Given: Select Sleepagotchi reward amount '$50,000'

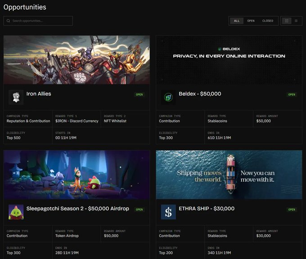Looking at the screenshot, I should (111, 236).
